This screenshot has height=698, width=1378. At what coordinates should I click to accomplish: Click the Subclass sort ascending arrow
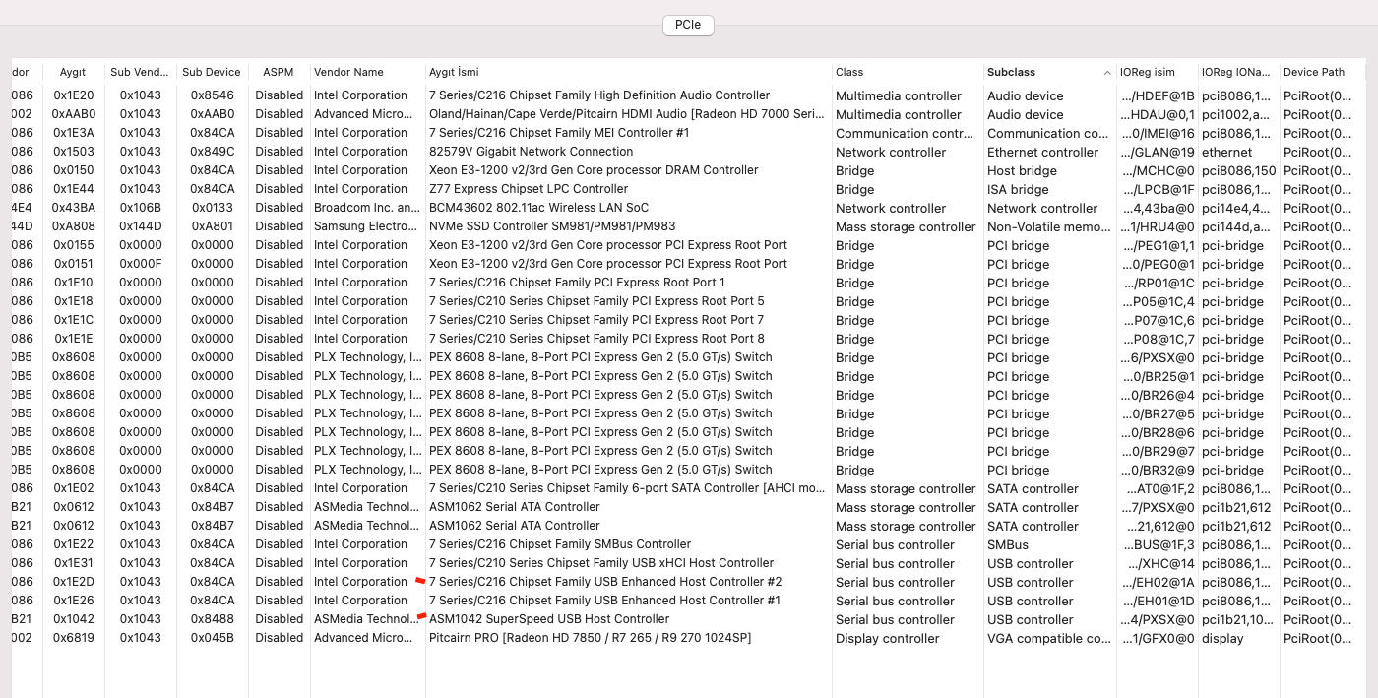[1107, 73]
